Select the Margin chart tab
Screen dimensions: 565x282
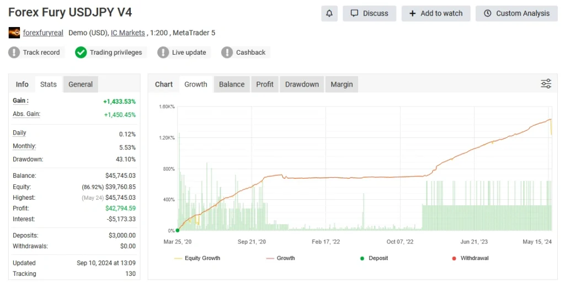coord(342,84)
